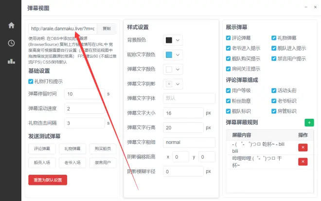This screenshot has width=321, height=201.
Task: Edit the 弹幕滚动速度 field
Action: point(85,109)
